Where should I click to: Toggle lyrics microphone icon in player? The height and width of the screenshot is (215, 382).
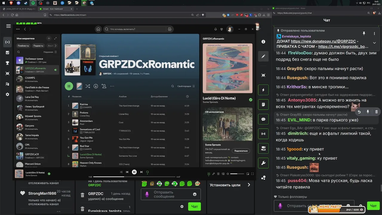click(213, 174)
